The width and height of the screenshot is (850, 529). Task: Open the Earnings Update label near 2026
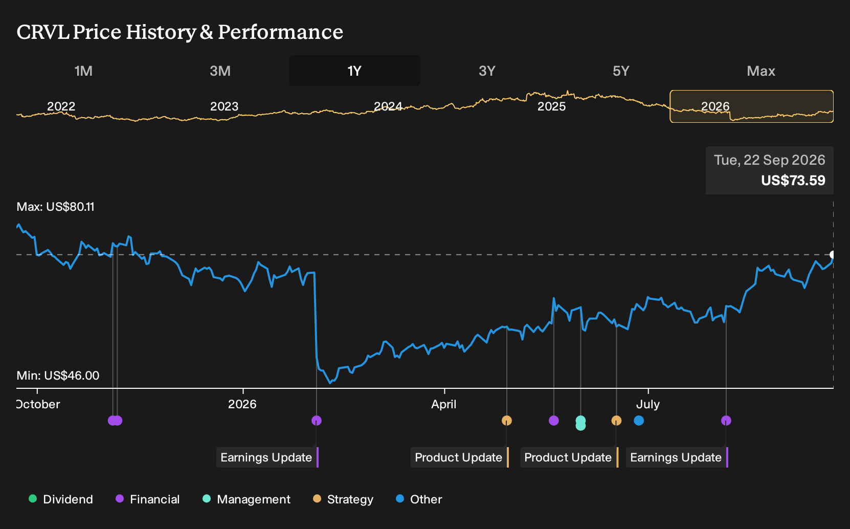(267, 457)
